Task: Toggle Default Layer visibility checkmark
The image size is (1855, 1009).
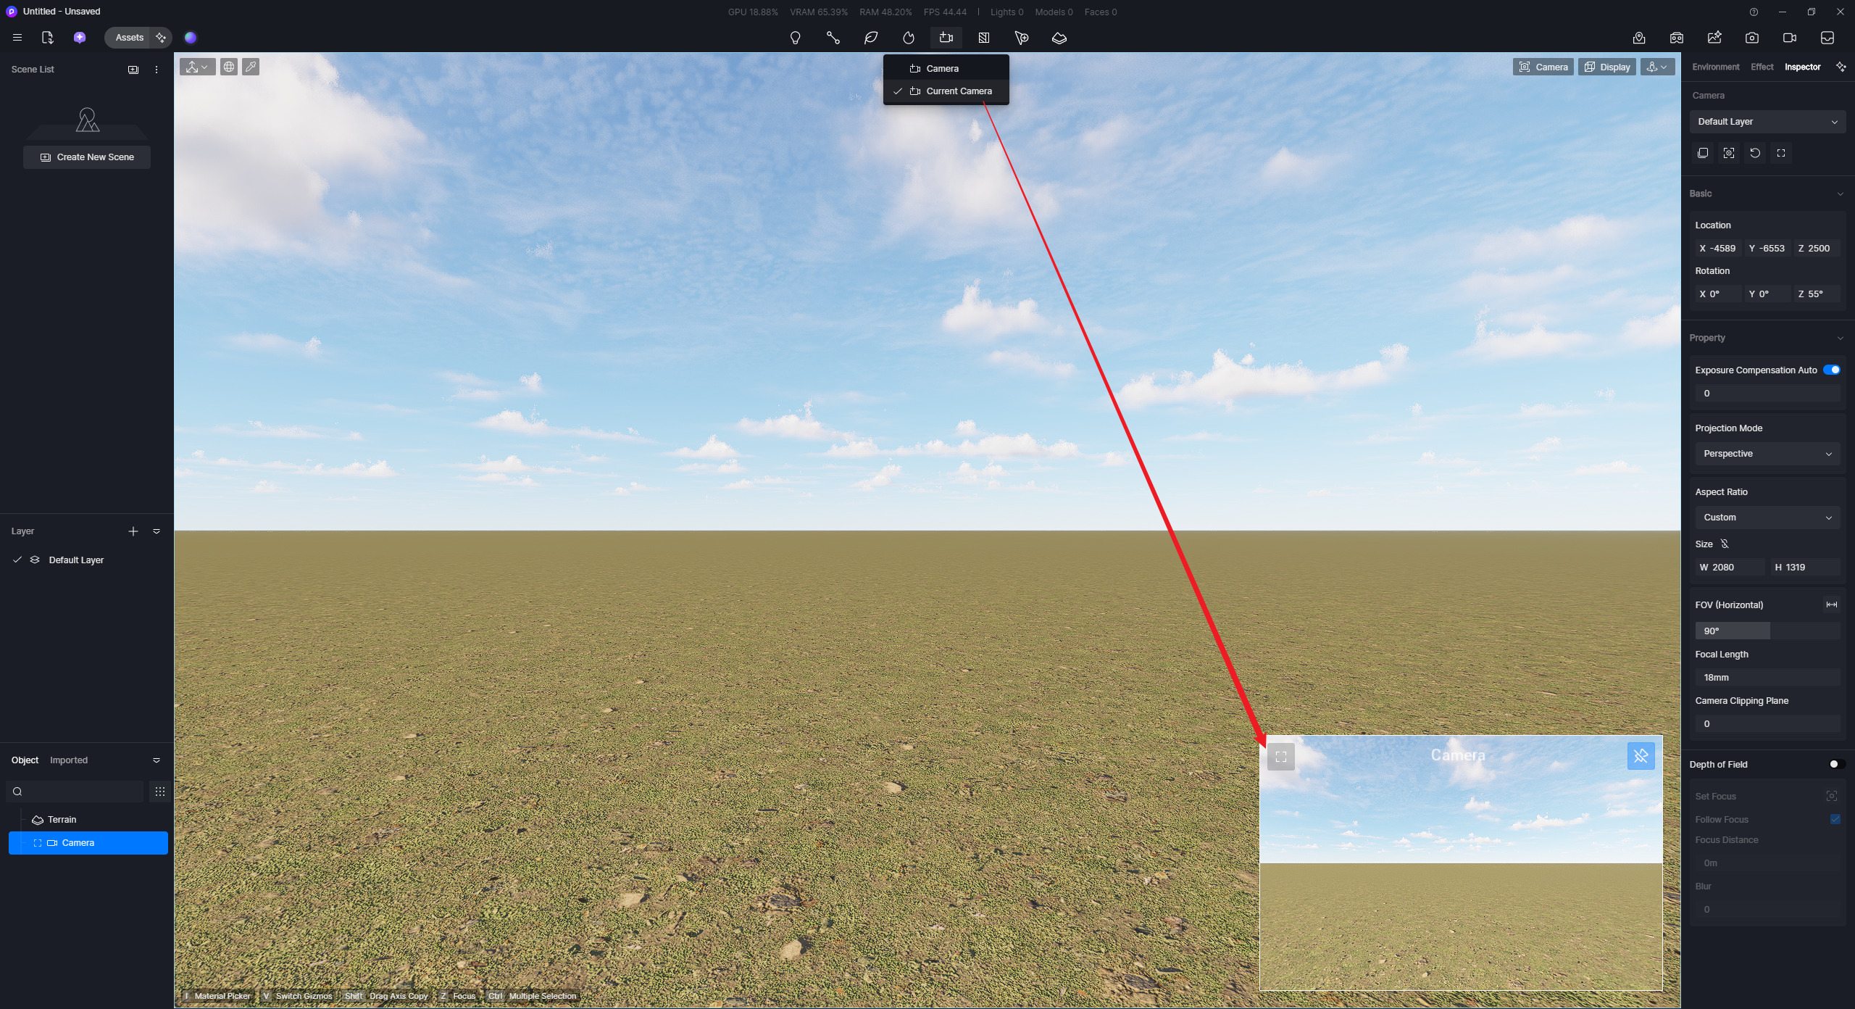Action: pyautogui.click(x=17, y=560)
